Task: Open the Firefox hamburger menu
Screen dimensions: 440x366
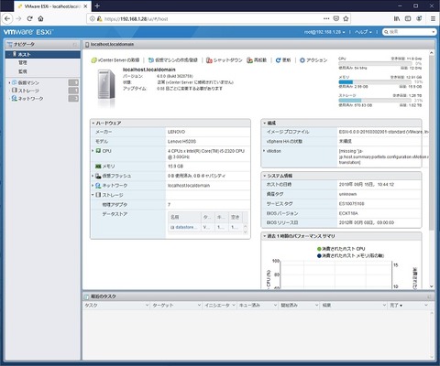Action: click(x=433, y=18)
